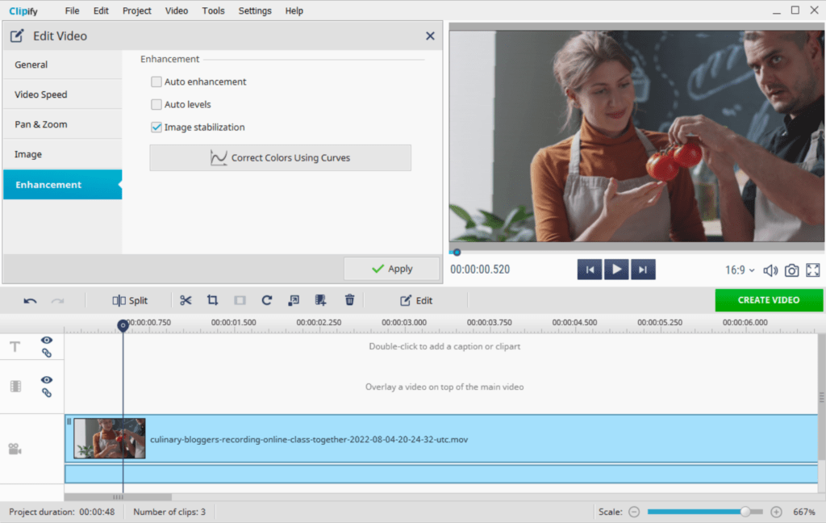Screen dimensions: 826x523
Task: Switch to the Video Speed tab
Action: pyautogui.click(x=63, y=94)
